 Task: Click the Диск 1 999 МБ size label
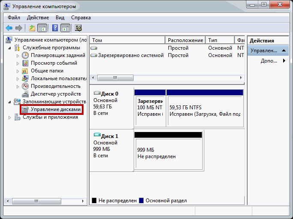click(102, 149)
